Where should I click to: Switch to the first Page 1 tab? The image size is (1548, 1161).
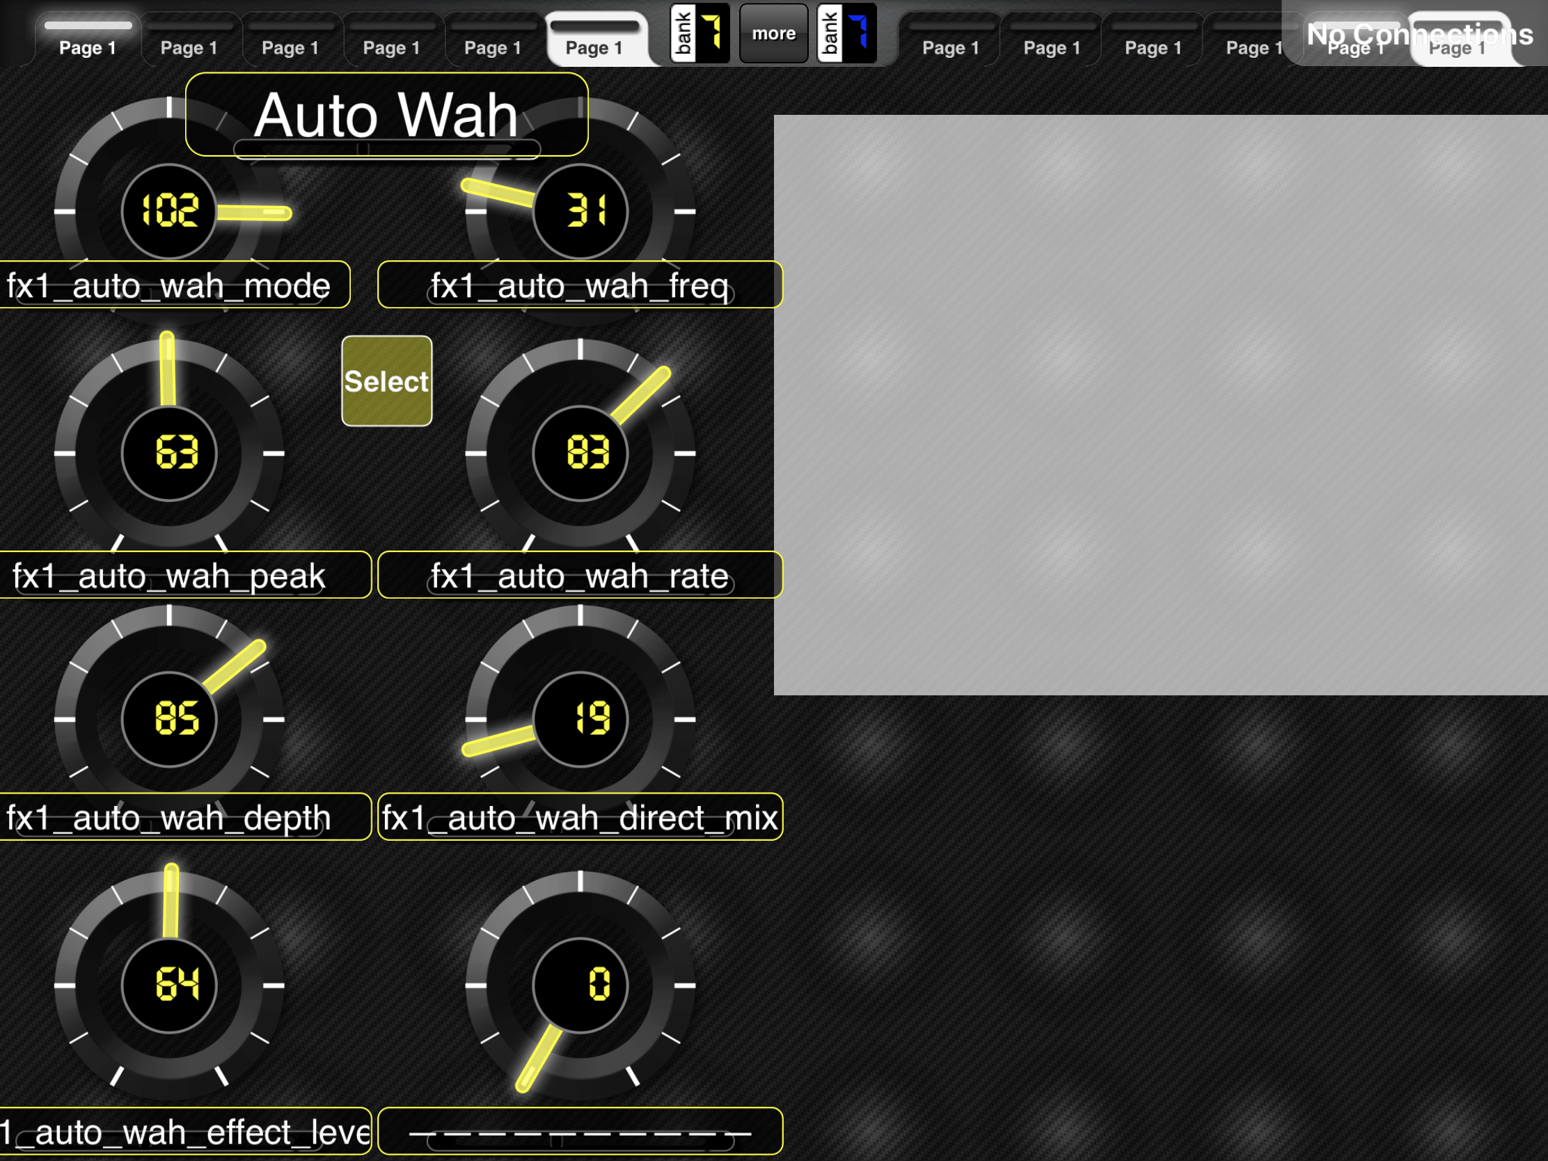(88, 40)
